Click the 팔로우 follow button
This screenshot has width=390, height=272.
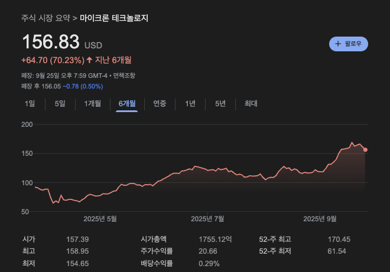point(349,44)
